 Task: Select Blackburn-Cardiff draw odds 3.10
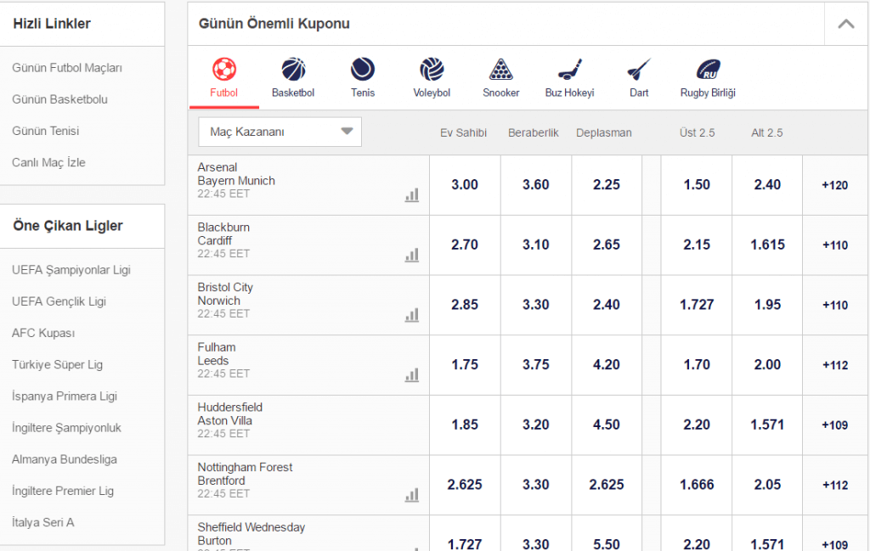[535, 245]
